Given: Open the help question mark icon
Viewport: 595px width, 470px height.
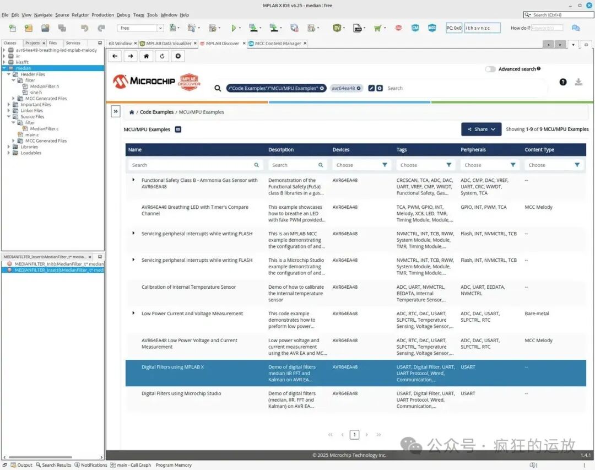Looking at the screenshot, I should click(x=562, y=82).
